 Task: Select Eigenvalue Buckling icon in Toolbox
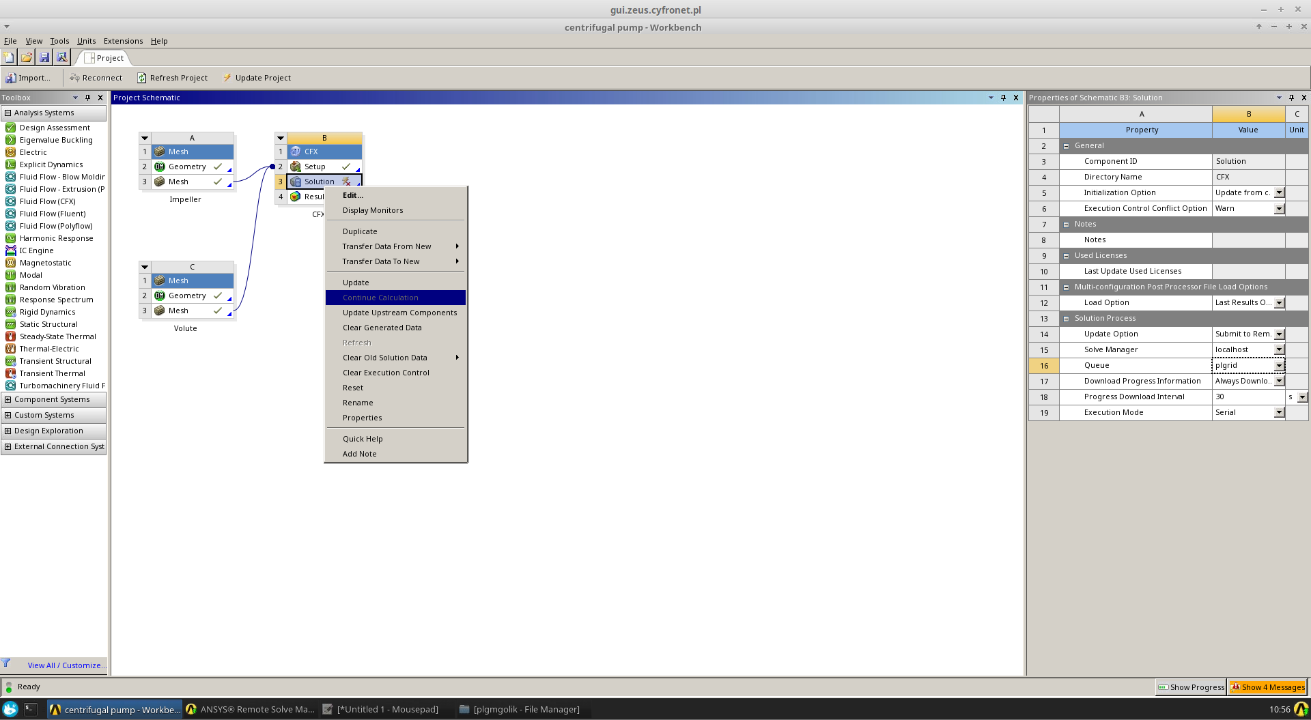tap(10, 140)
